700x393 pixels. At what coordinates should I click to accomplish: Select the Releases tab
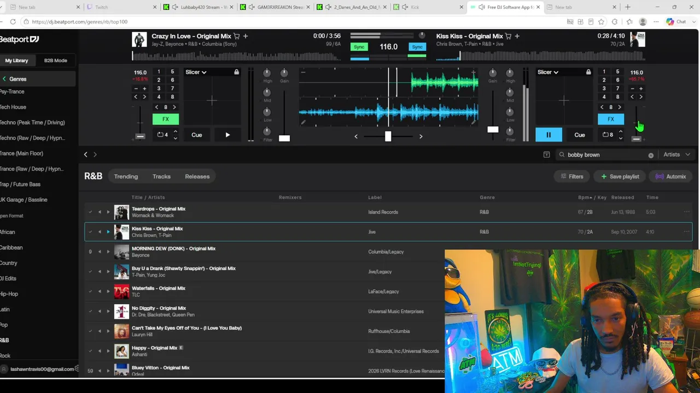pyautogui.click(x=197, y=176)
